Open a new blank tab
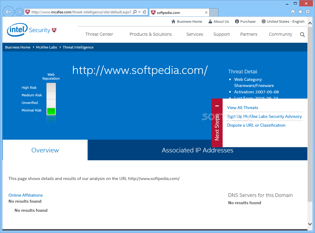The width and height of the screenshot is (315, 233). pos(214,12)
